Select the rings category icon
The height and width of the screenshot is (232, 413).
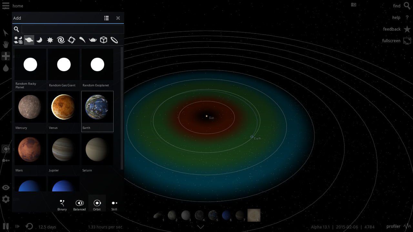pos(114,40)
